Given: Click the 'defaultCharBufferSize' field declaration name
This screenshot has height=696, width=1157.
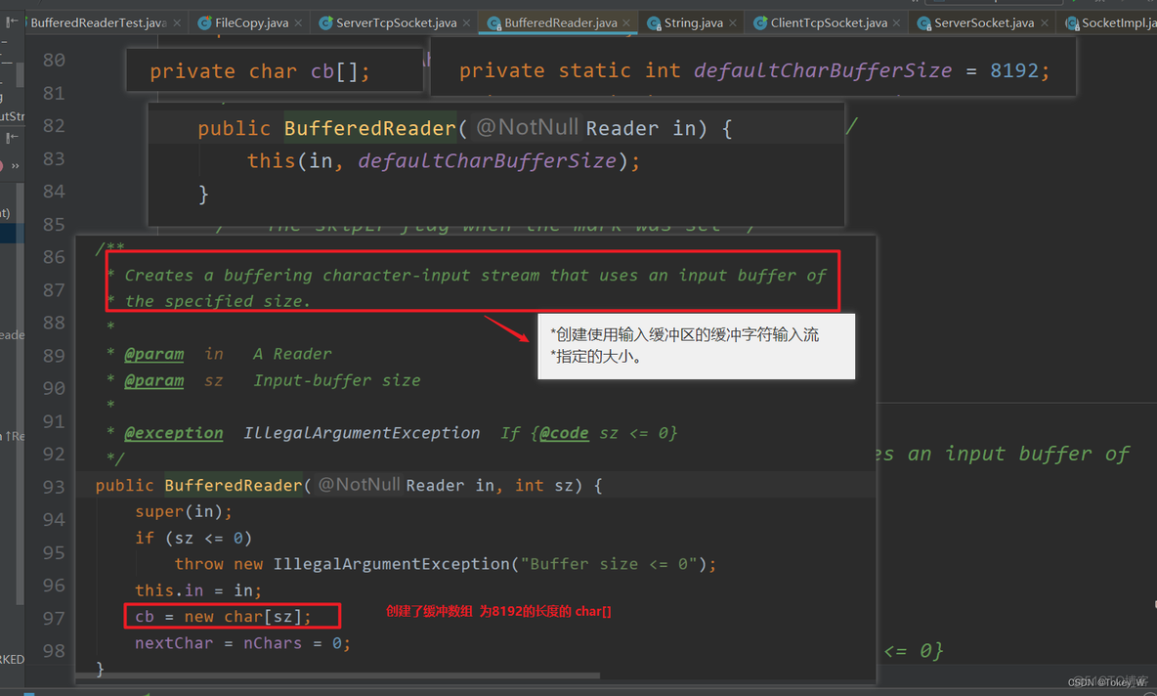Looking at the screenshot, I should tap(823, 70).
